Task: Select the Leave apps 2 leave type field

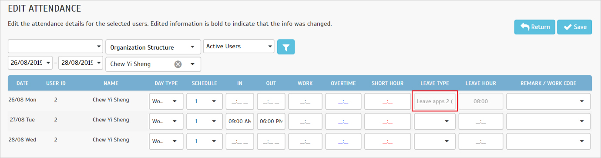Action: click(x=434, y=101)
